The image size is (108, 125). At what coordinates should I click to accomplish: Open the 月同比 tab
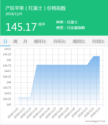point(98,41)
